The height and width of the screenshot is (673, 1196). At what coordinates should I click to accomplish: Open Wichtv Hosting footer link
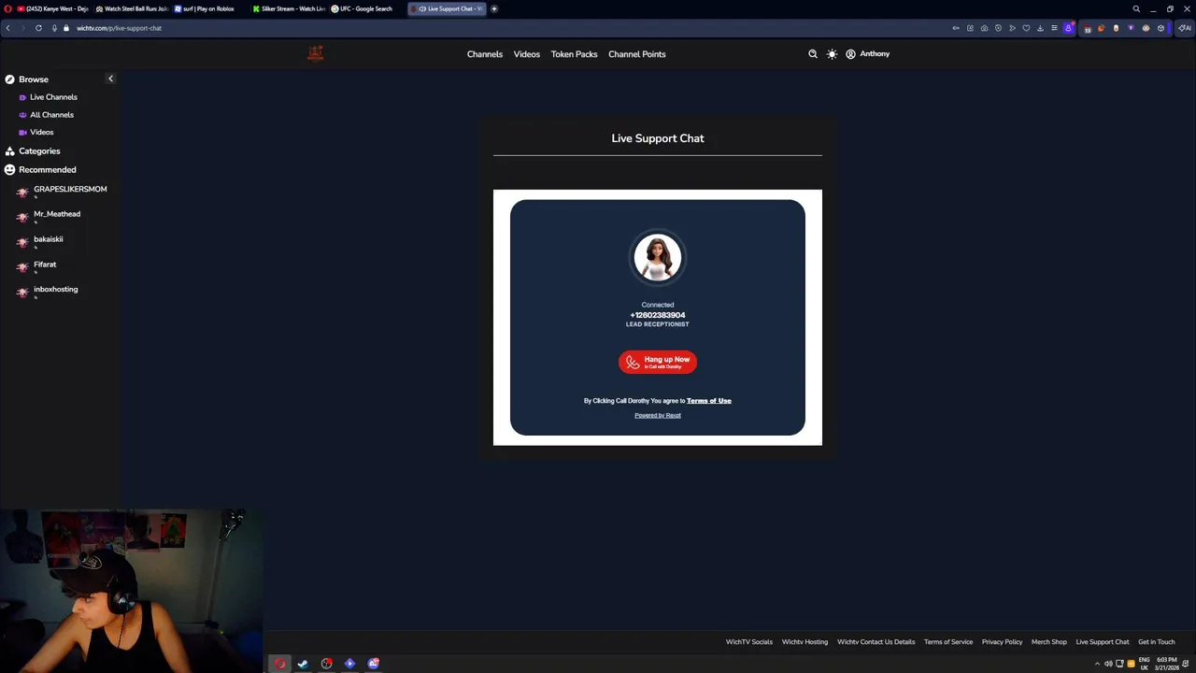(804, 642)
